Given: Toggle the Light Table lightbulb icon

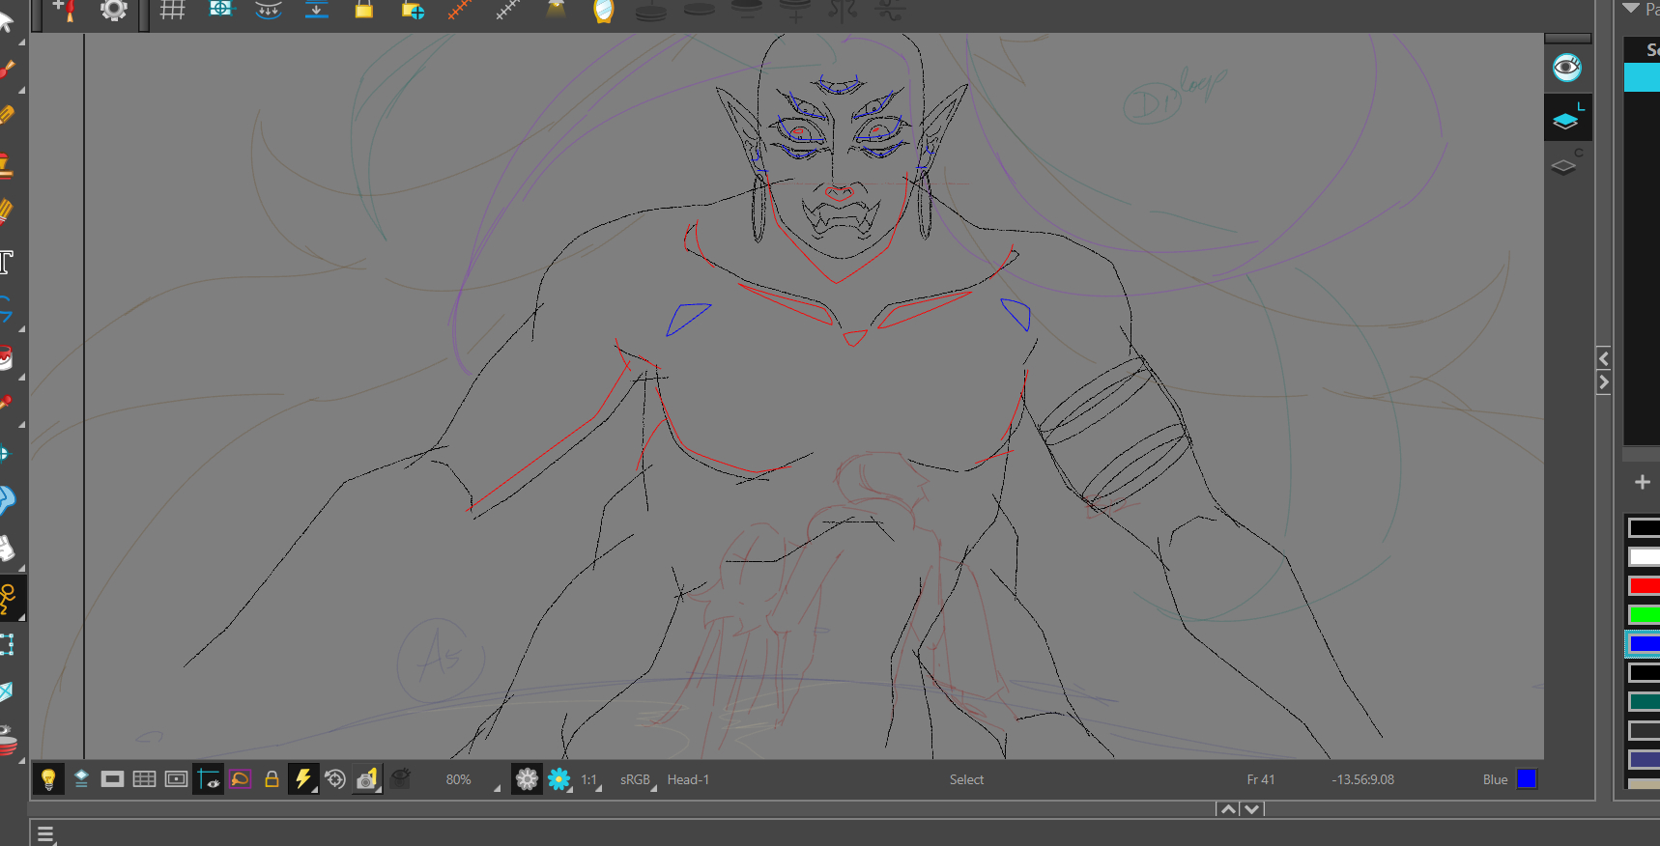Looking at the screenshot, I should tap(48, 779).
